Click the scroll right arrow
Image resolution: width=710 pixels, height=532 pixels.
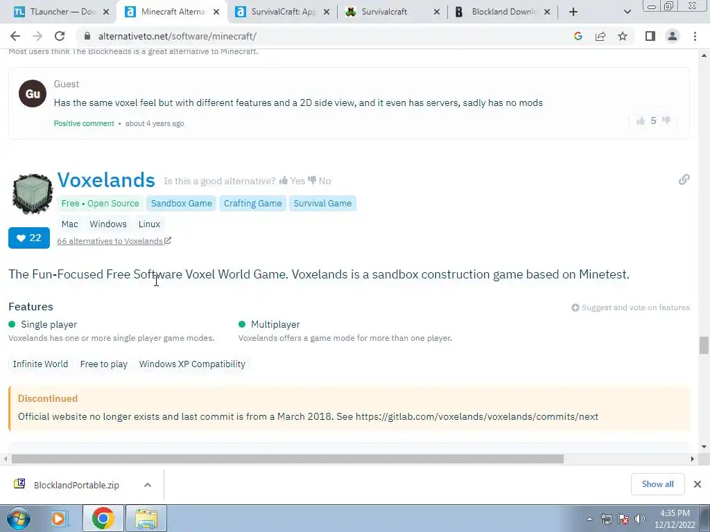pos(693,459)
